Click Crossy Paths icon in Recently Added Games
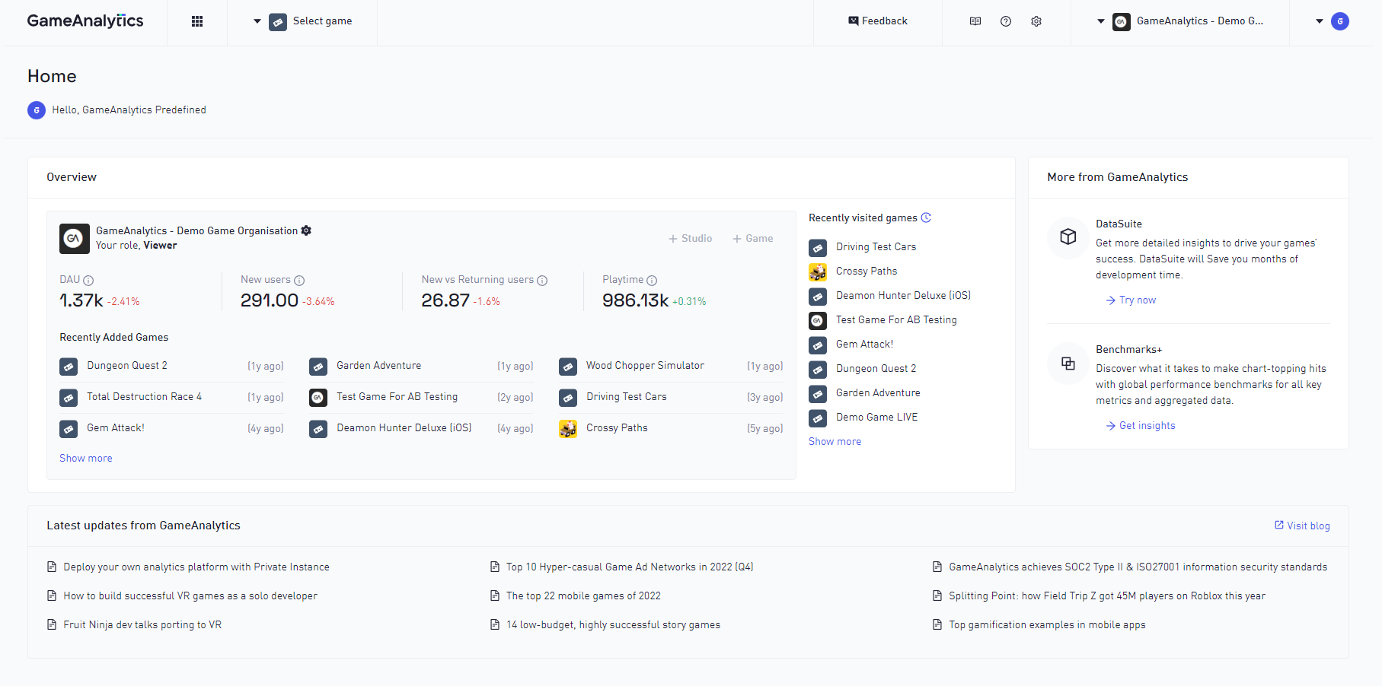 tap(568, 429)
